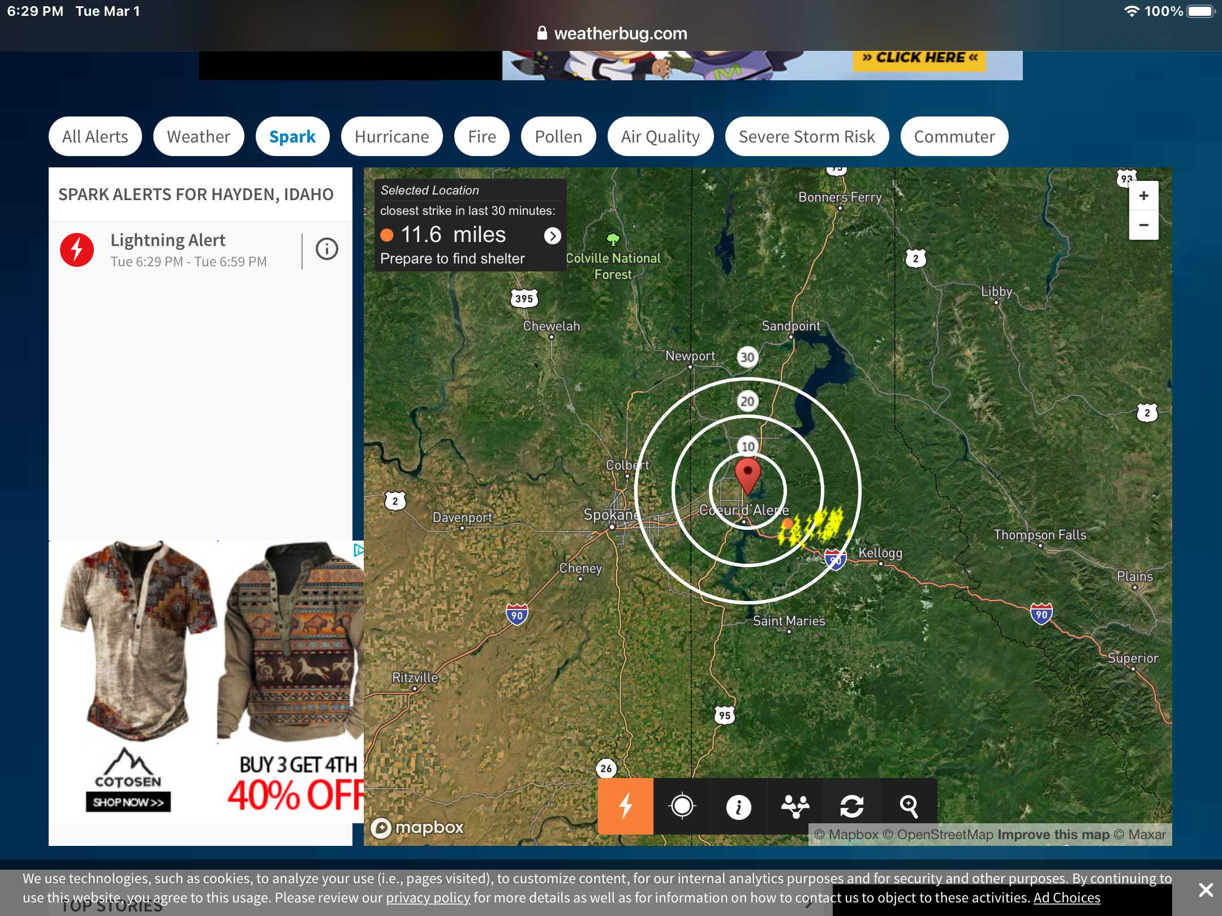The height and width of the screenshot is (916, 1222).
Task: Click the Lightning Alert title text
Action: (168, 240)
